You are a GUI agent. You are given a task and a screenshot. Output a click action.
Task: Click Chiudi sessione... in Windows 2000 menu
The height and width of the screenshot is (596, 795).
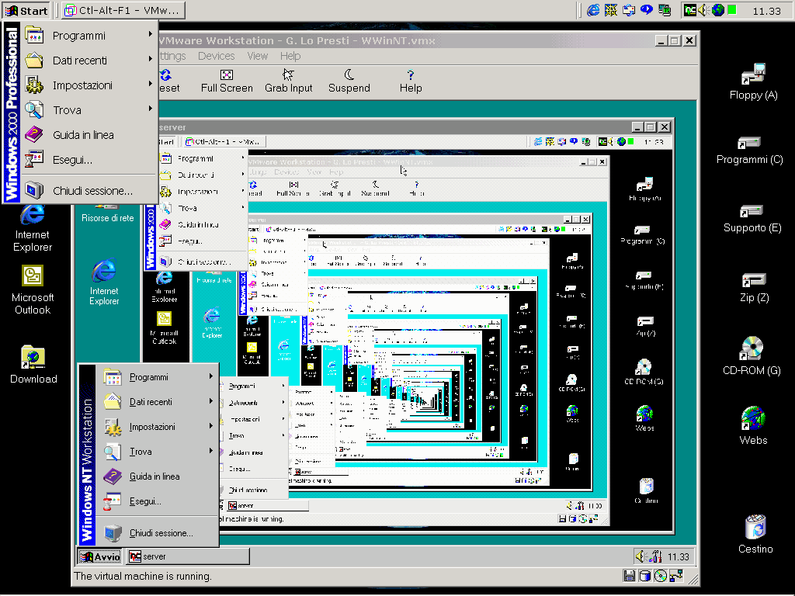tap(89, 191)
